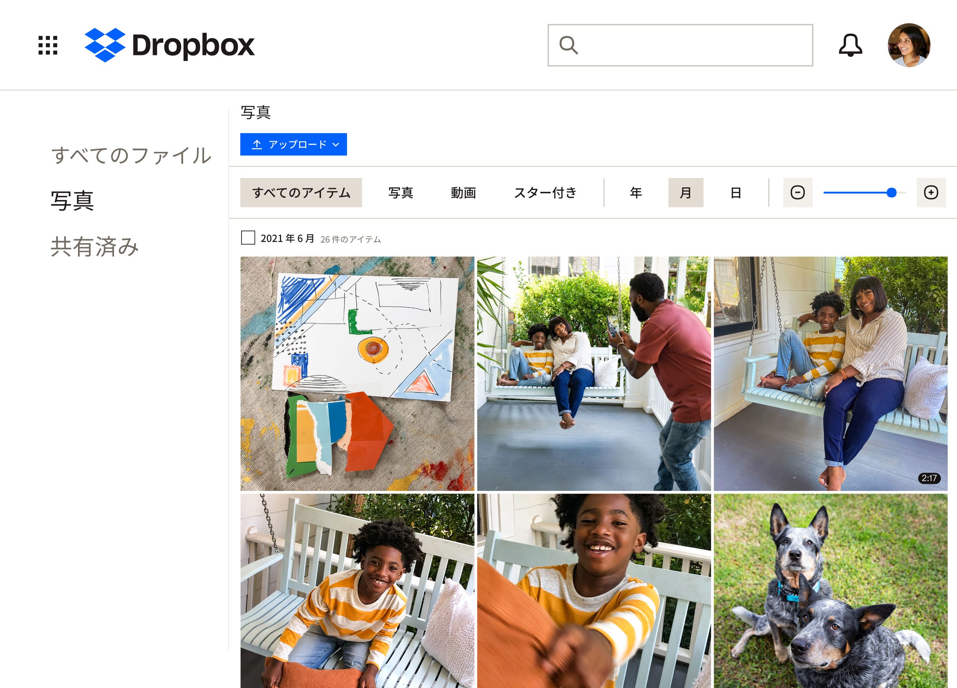The image size is (957, 688).
Task: Select the 2021 年 6 月 checkbox
Action: [248, 238]
